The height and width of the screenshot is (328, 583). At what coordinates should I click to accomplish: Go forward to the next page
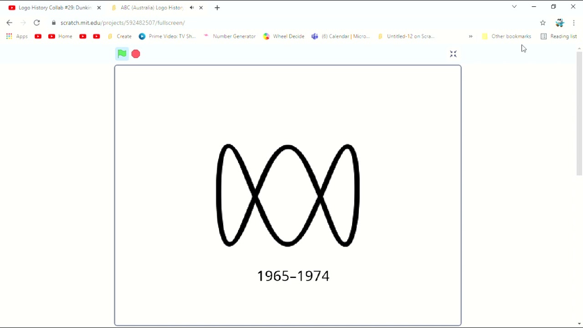(x=23, y=23)
